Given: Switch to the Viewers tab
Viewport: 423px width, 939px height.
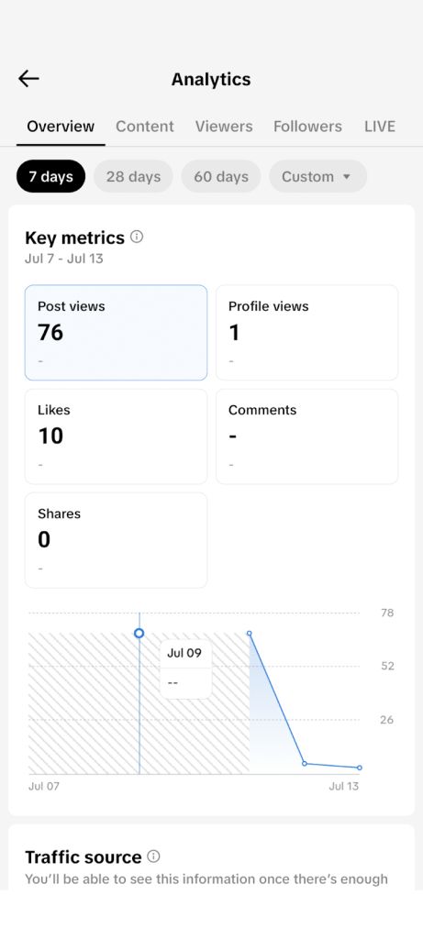Looking at the screenshot, I should coord(224,127).
